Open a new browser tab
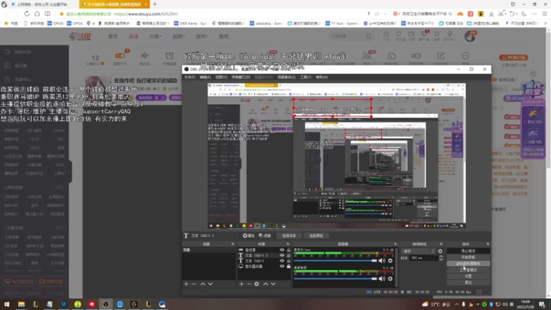The height and width of the screenshot is (310, 551). tap(154, 4)
